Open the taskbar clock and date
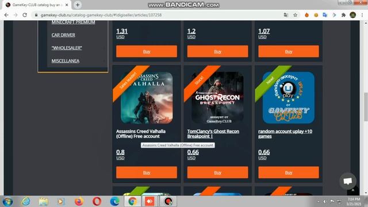Screen dimensions: 368x207 [x=353, y=202]
